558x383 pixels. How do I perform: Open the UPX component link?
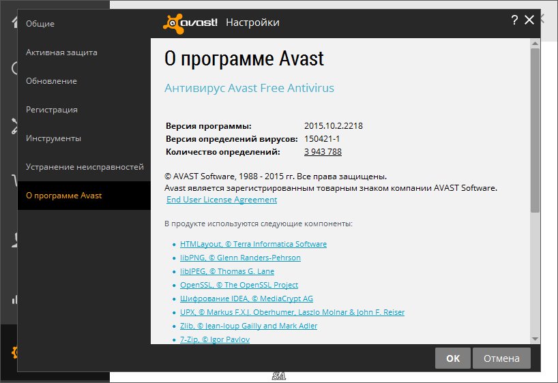292,312
